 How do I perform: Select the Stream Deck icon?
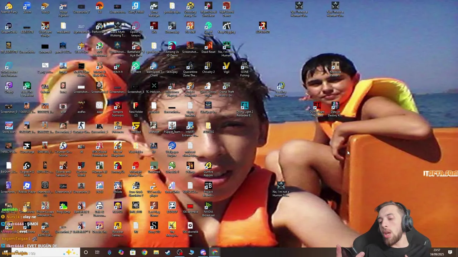[x=9, y=28]
